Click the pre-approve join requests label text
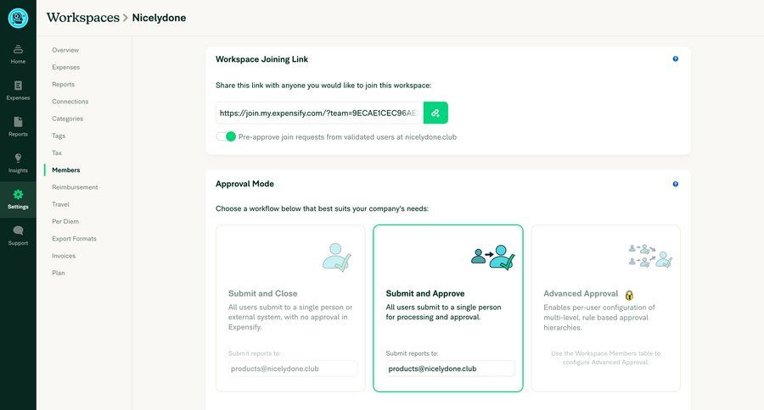 pos(347,137)
